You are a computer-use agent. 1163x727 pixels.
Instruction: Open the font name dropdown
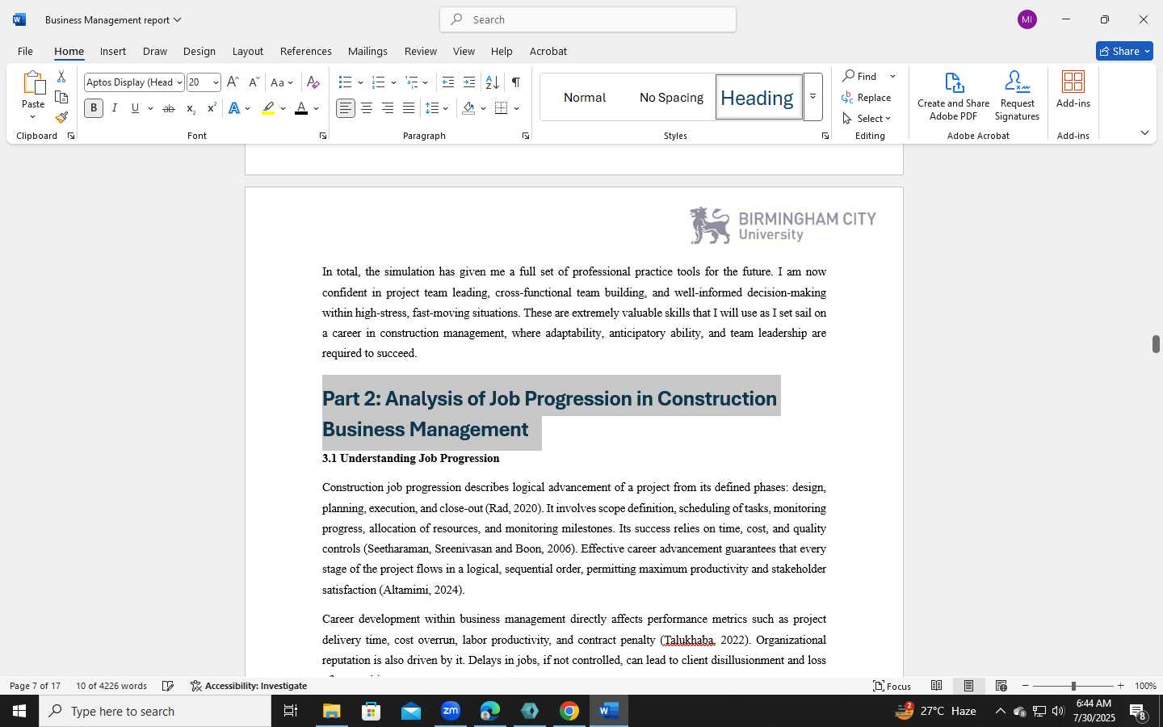[x=179, y=82]
